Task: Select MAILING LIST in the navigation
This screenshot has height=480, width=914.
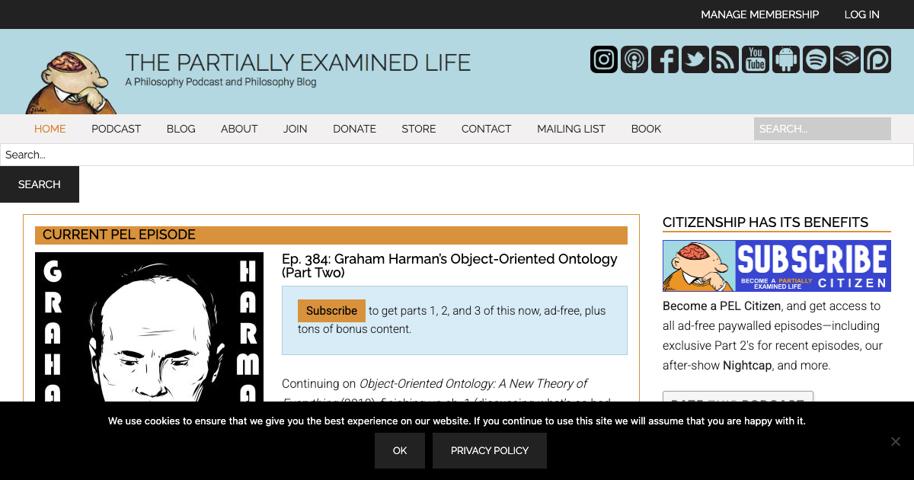Action: [571, 129]
